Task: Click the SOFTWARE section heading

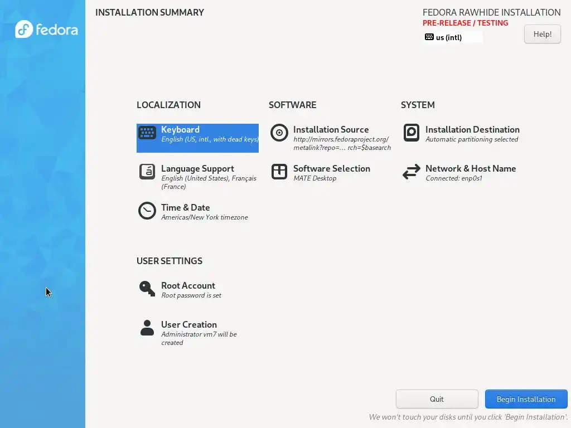Action: point(292,105)
